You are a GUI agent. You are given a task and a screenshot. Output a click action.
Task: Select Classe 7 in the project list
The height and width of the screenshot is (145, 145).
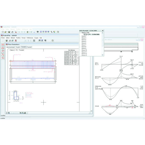(x=84, y=45)
